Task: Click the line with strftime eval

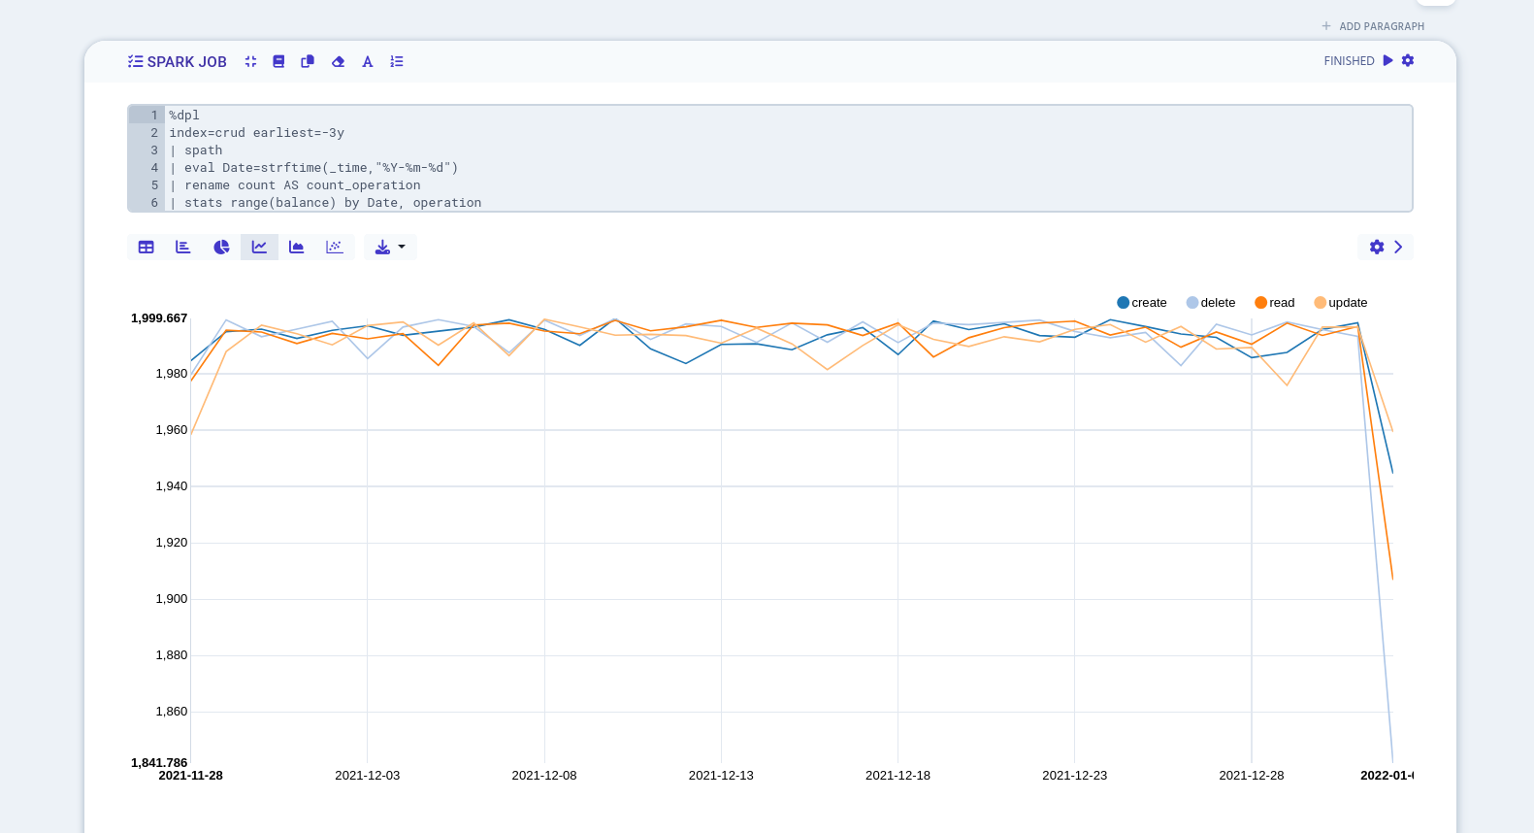Action: click(x=313, y=168)
